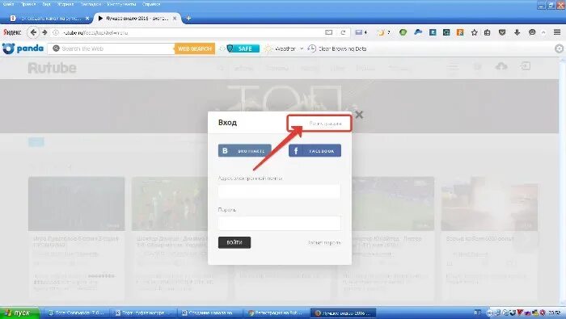Open a new tab with plus button
This screenshot has height=319, width=566.
[188, 18]
